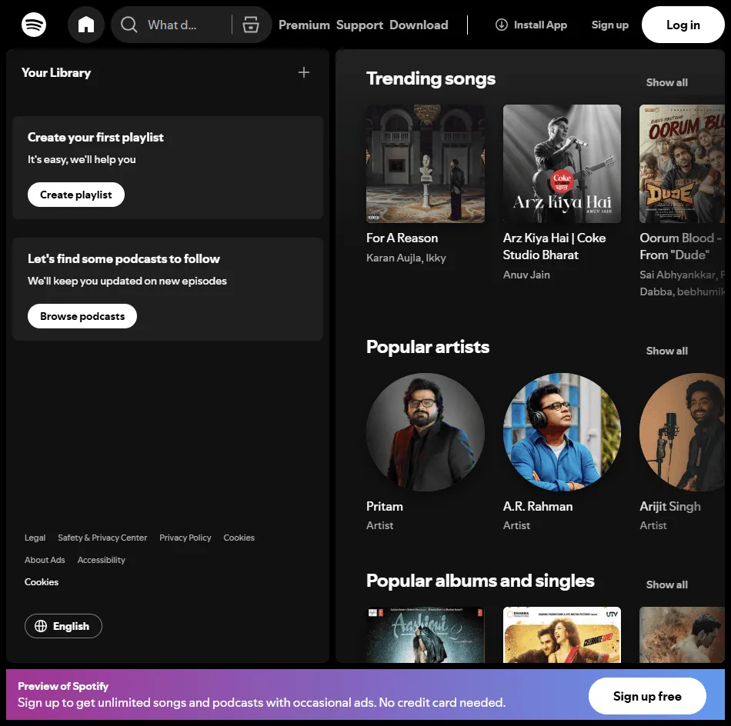Open the For A Reason song cover
731x726 pixels.
click(426, 164)
